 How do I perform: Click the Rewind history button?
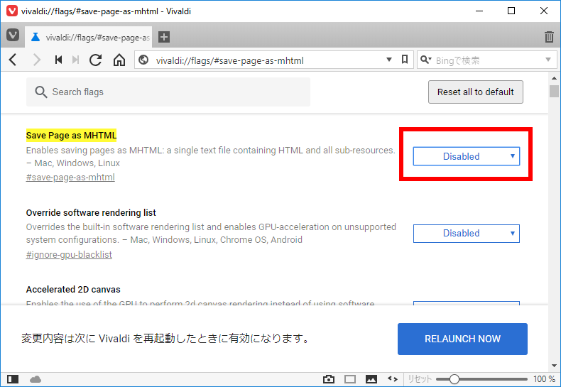tap(58, 60)
